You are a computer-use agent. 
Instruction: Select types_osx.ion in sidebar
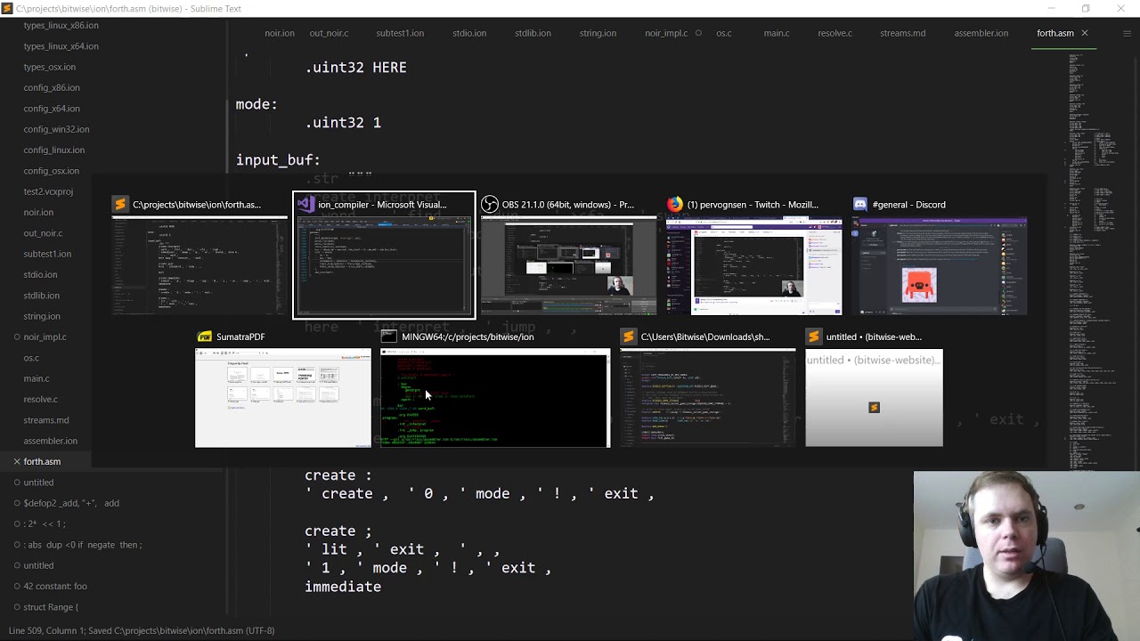49,67
